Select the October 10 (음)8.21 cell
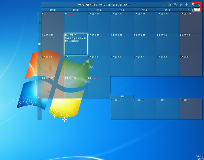This screenshot has width=204, height=160. [99, 22]
